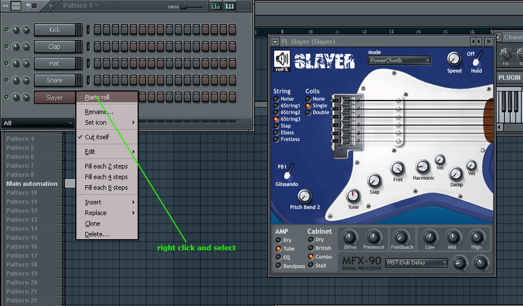Screen dimensions: 523x306
Task: Open the PowerChords Mode dropdown
Action: (399, 60)
